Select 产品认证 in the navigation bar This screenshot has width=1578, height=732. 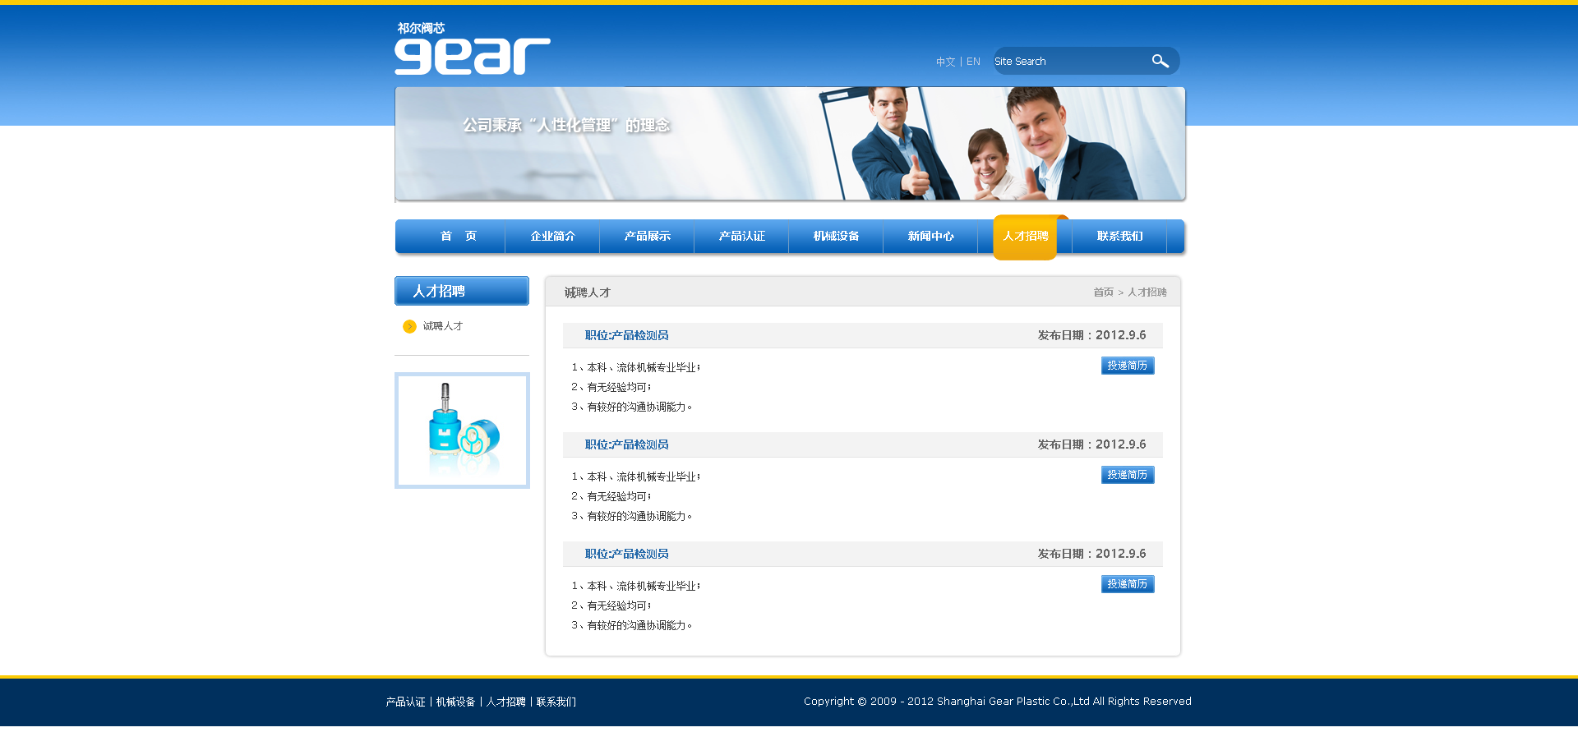(741, 237)
